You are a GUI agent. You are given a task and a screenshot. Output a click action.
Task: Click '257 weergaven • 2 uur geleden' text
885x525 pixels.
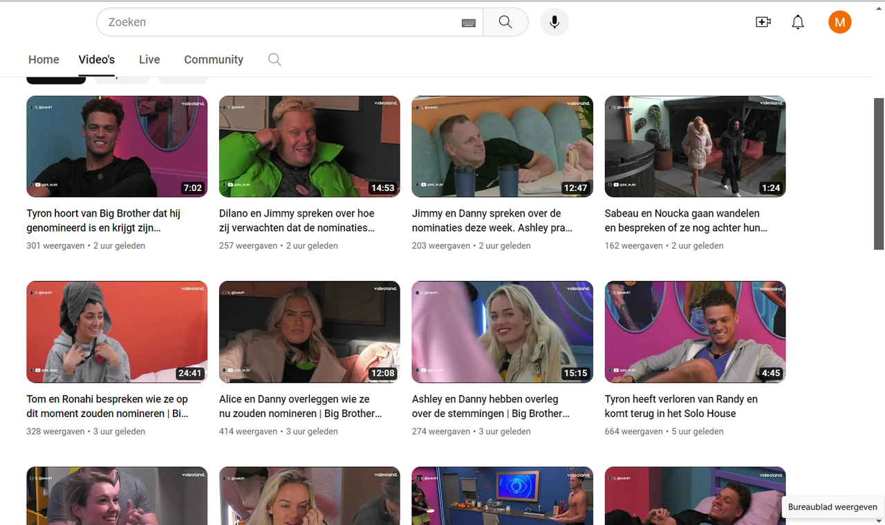pos(279,246)
